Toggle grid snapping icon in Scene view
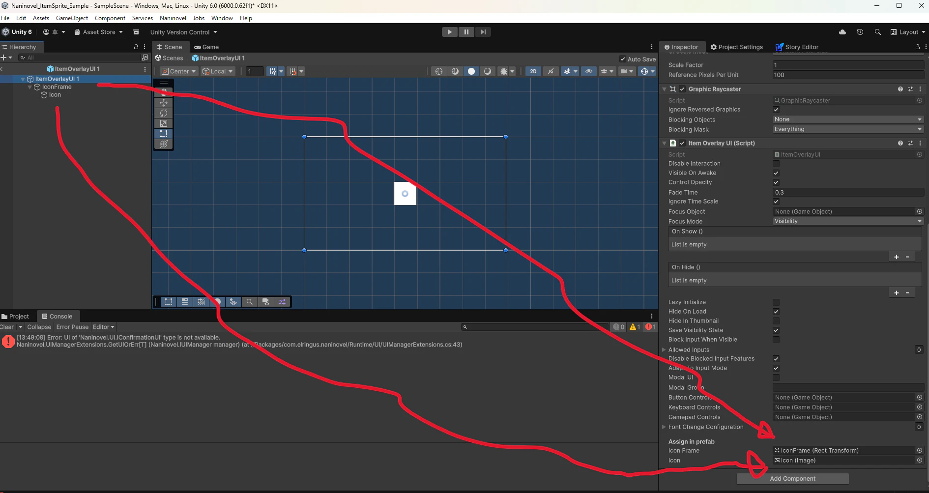 (293, 71)
